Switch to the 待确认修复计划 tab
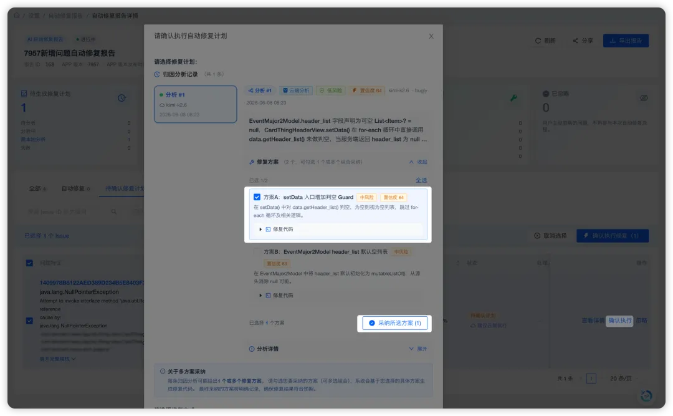Viewport: 673px width, 416px height. click(x=125, y=188)
